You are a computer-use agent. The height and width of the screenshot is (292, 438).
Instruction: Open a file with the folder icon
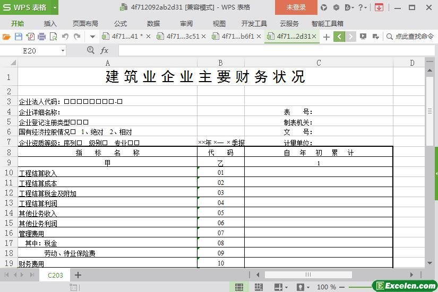(6, 37)
